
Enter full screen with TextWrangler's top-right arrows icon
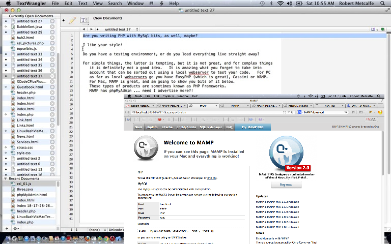coord(387,10)
